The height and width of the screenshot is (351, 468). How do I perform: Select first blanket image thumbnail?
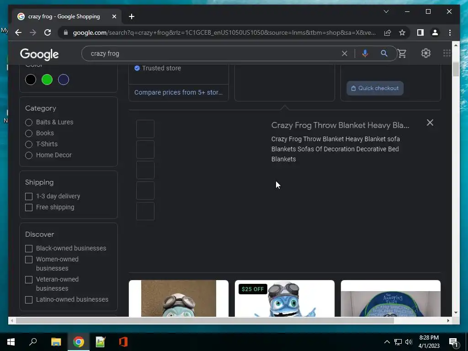point(145,129)
